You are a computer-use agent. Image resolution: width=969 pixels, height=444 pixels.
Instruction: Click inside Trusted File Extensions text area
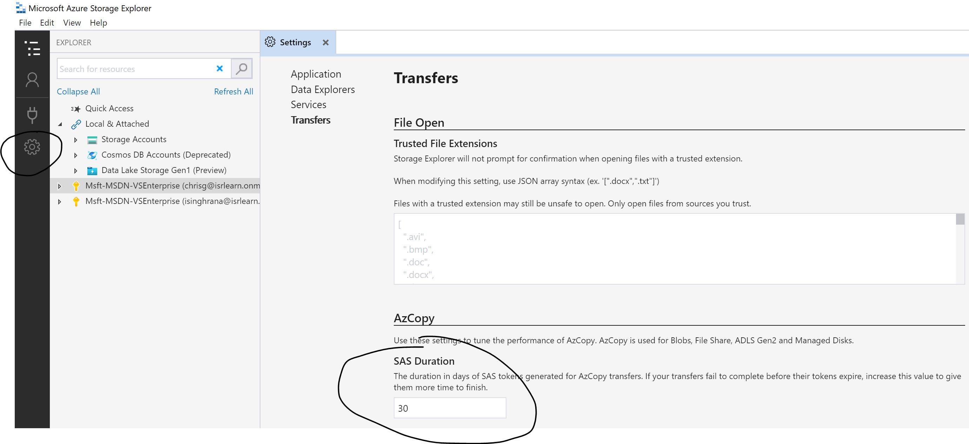(675, 249)
